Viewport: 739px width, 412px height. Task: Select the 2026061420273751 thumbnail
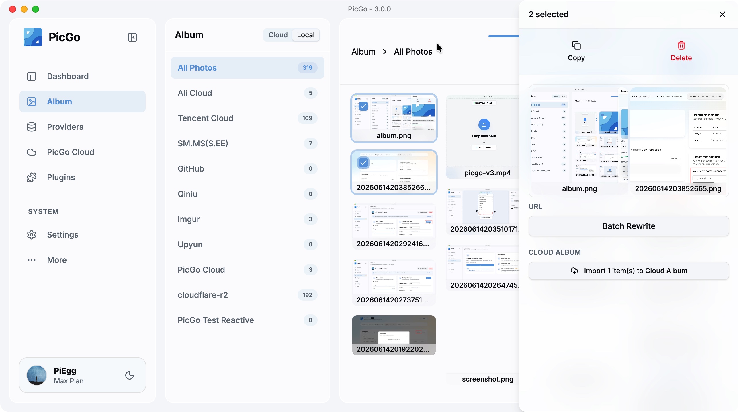tap(394, 282)
